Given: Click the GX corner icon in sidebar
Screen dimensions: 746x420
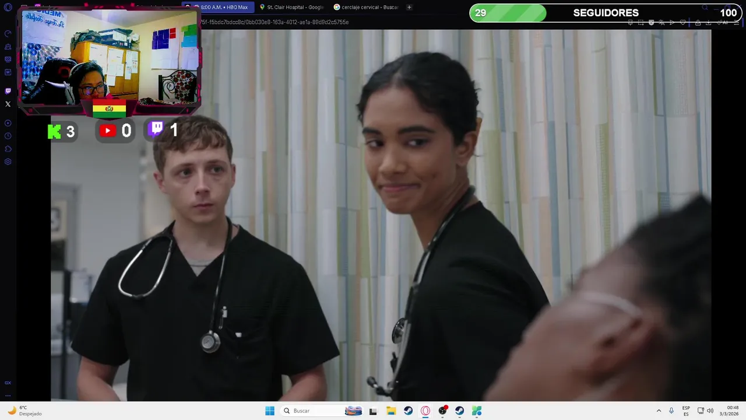Looking at the screenshot, I should 8,383.
